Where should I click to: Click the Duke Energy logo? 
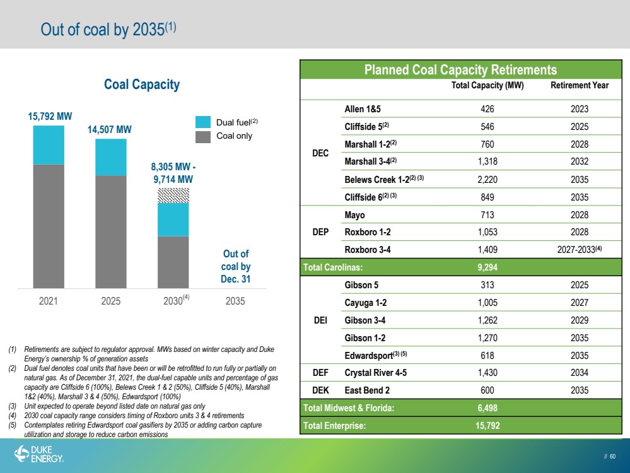pos(39,454)
